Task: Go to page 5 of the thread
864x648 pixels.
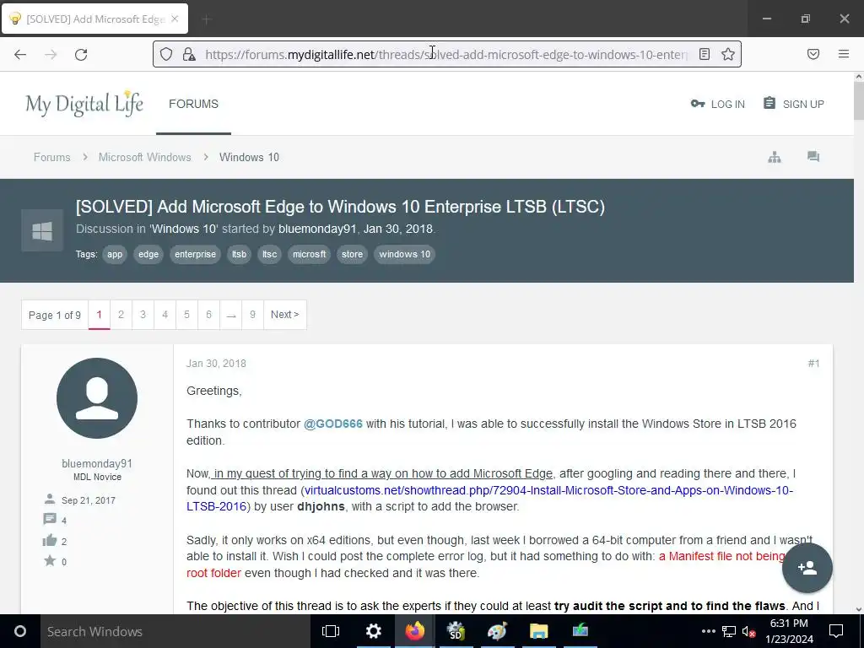Action: click(186, 315)
